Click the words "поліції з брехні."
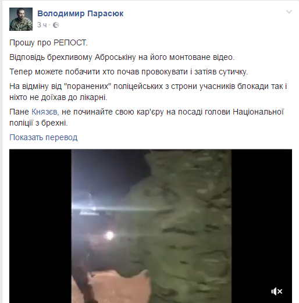 point(38,123)
